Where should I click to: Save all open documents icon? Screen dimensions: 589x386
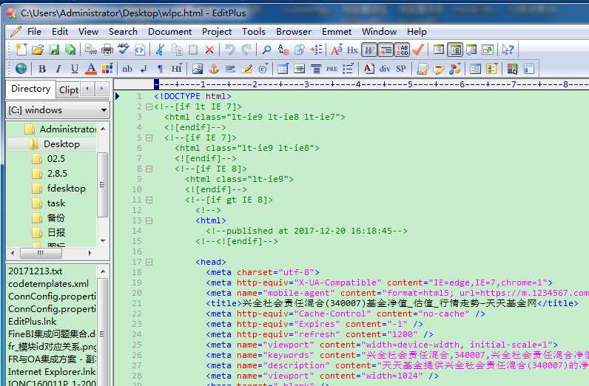click(70, 50)
